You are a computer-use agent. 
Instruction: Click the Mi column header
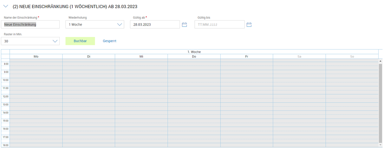click(141, 56)
